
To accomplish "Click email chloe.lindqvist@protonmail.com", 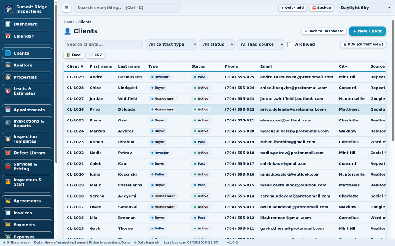I will (x=294, y=88).
